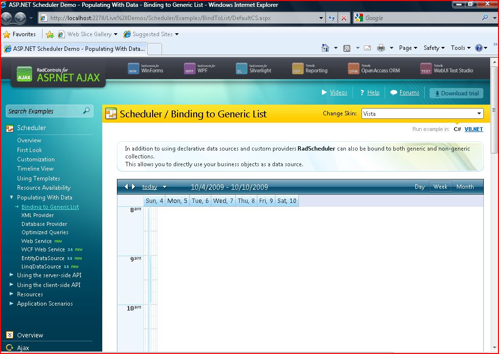The height and width of the screenshot is (354, 499).
Task: Click the Google search box
Action: pyautogui.click(x=422, y=18)
